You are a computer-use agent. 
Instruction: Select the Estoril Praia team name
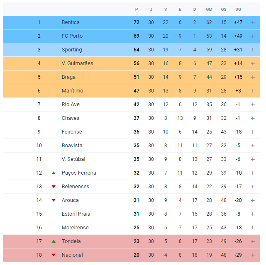pos(76,214)
